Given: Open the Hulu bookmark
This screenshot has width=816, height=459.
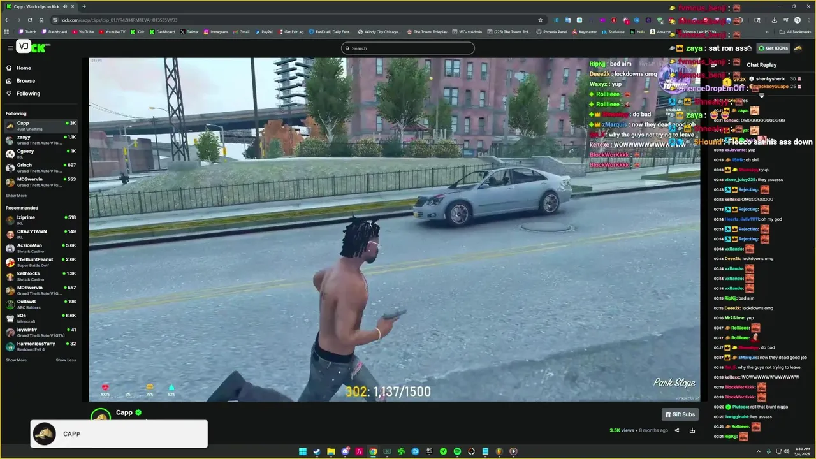Looking at the screenshot, I should tap(637, 32).
